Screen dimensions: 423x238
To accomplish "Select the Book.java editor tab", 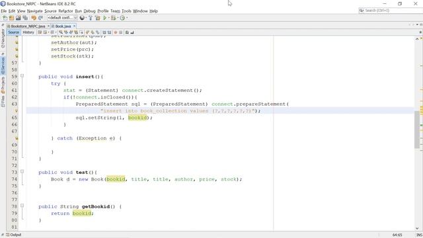I will pyautogui.click(x=63, y=26).
